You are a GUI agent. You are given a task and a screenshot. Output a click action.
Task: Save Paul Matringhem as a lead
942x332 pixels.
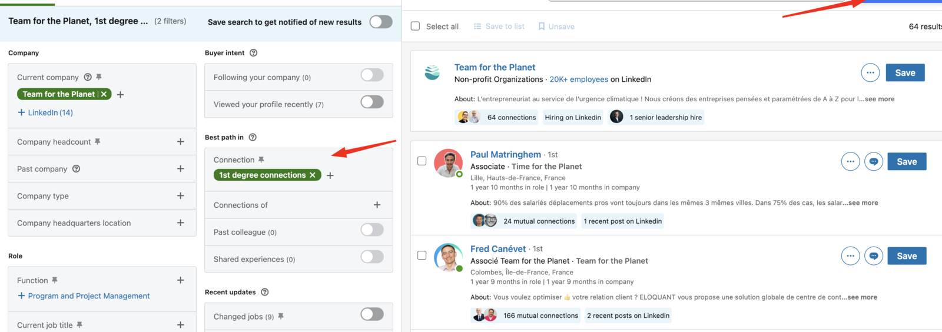point(907,161)
